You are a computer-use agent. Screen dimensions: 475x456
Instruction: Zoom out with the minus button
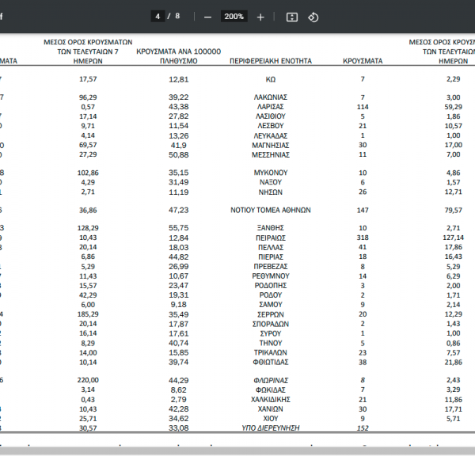(x=207, y=17)
